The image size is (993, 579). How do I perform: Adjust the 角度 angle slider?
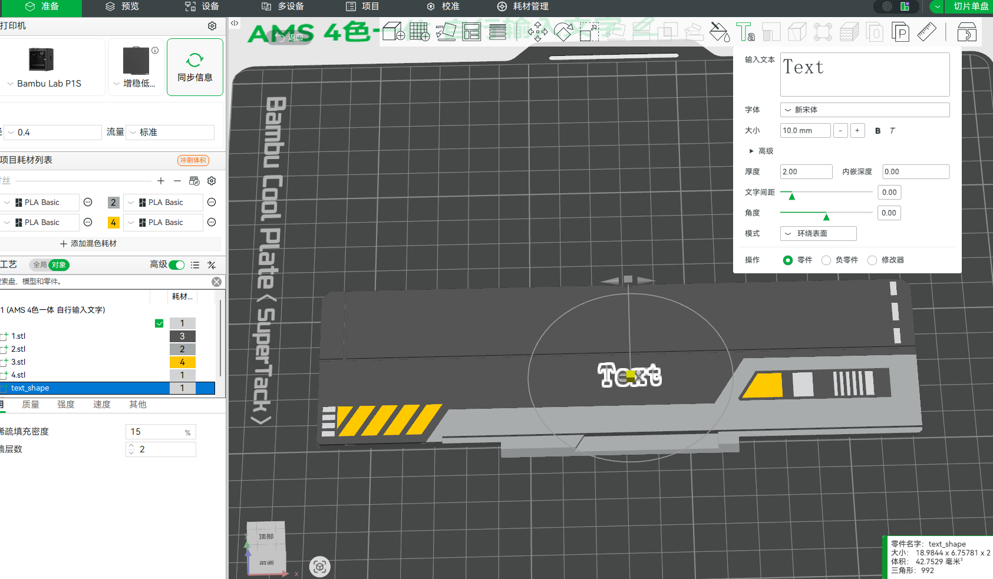click(826, 217)
